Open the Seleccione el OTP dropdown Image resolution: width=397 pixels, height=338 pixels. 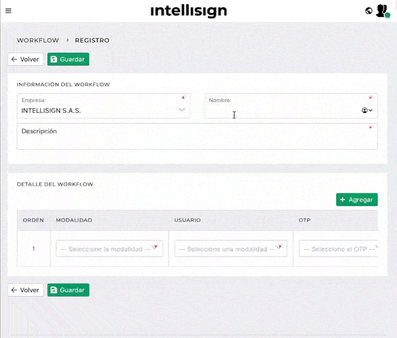tap(338, 248)
